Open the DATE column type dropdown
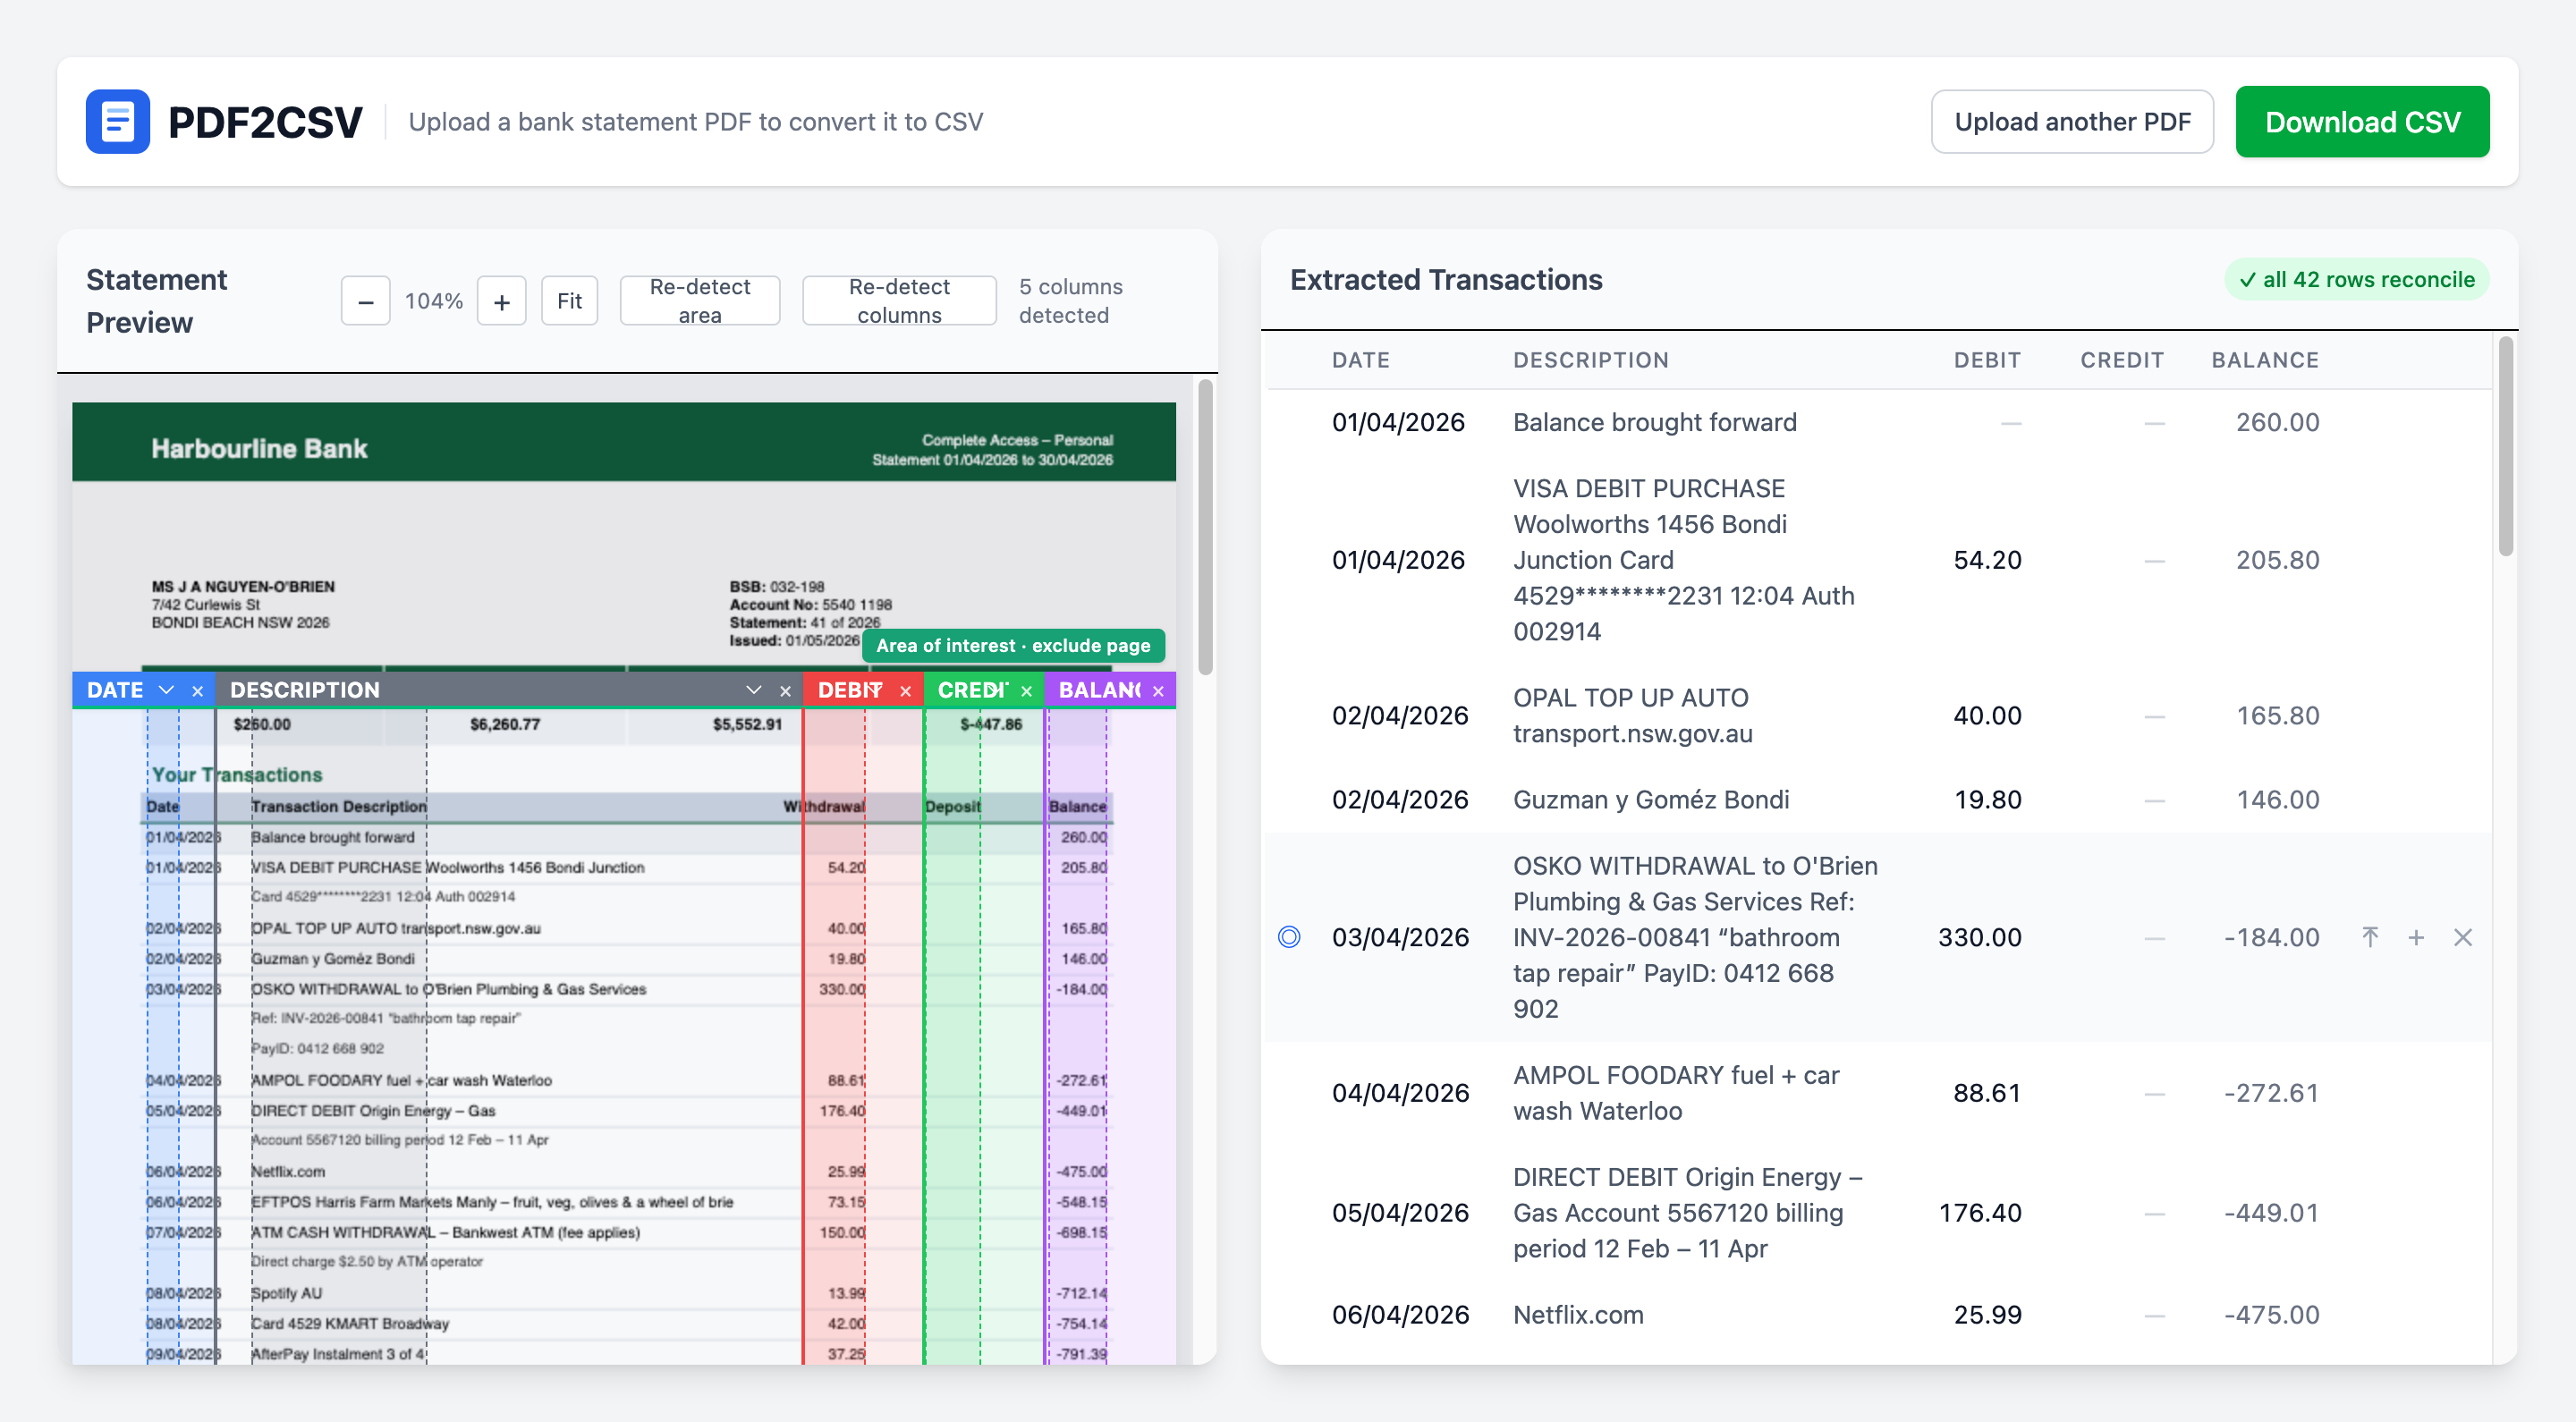This screenshot has height=1422, width=2576. 166,690
